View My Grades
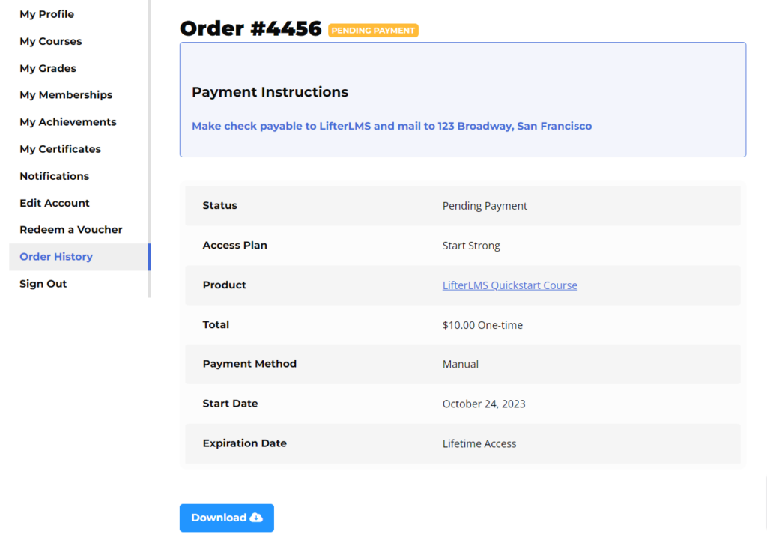Viewport: 767px width, 543px height. pyautogui.click(x=46, y=68)
